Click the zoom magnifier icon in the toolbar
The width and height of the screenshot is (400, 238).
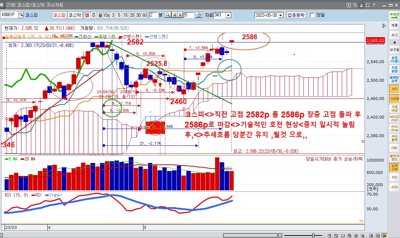167,15
